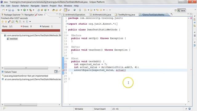The height and width of the screenshot is (111, 197).
Task: Open the Navigate menu
Action: 35,6
